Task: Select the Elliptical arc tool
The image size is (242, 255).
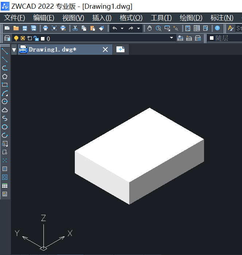Action: [5, 135]
